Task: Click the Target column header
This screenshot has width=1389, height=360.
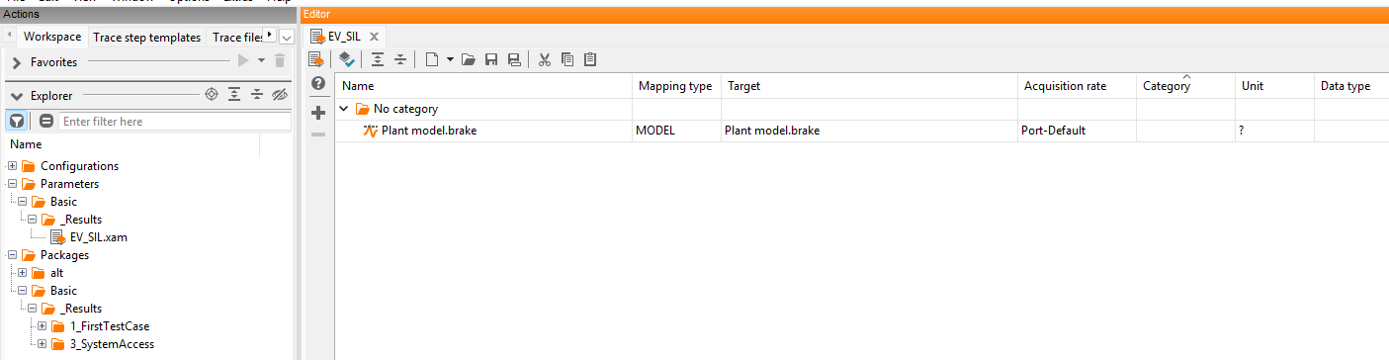Action: [869, 86]
